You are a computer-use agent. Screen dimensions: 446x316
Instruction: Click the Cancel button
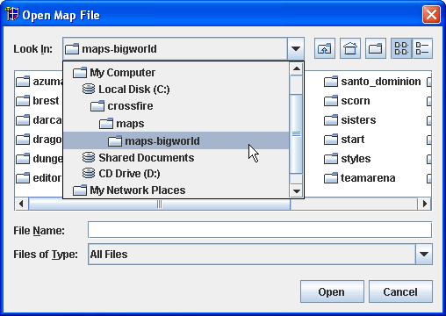[400, 291]
